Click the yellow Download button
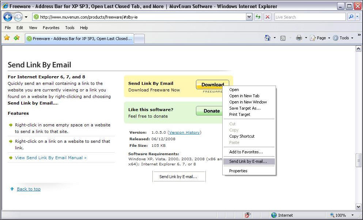This screenshot has width=363, height=220. tap(212, 85)
